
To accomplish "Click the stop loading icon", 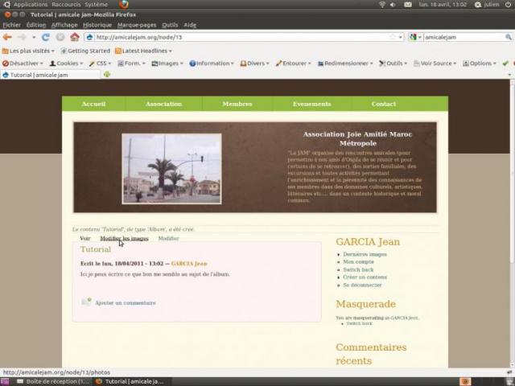I will [x=60, y=37].
